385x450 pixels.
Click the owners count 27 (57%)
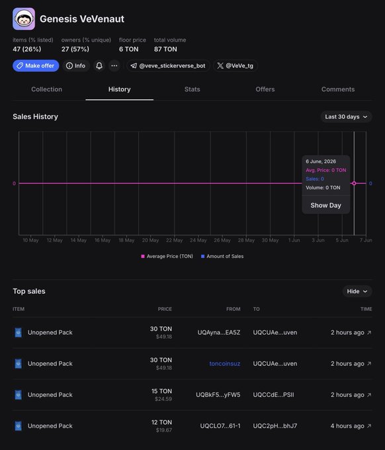click(75, 50)
